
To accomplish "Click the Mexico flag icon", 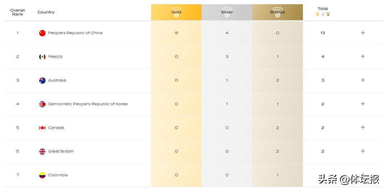I will 42,57.
